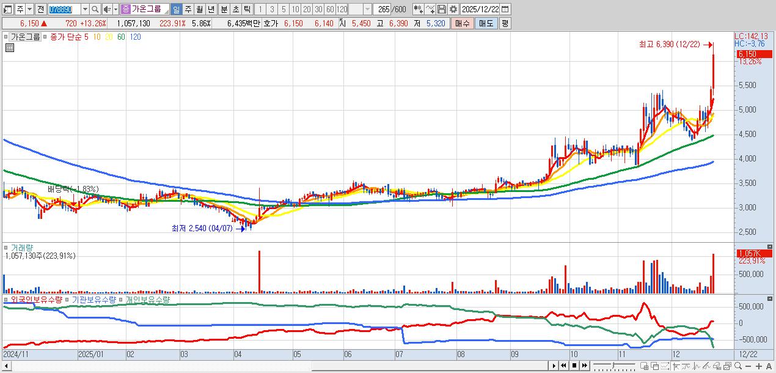Screen dimensions: 776x373
Task: Click the stock code input field 078890
Action: pos(65,9)
